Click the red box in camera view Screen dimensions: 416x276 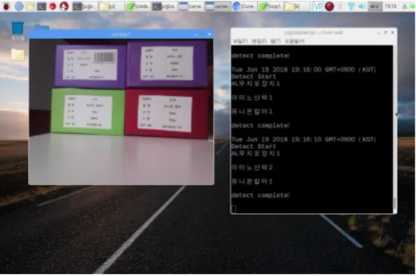[167, 114]
